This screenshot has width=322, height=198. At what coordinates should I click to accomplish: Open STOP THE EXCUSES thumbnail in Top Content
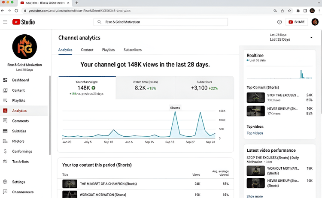coord(256,98)
